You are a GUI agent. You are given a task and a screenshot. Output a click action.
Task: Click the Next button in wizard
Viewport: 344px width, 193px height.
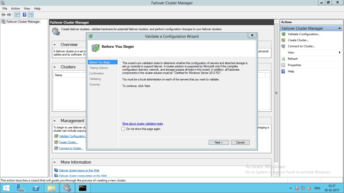pos(219,142)
